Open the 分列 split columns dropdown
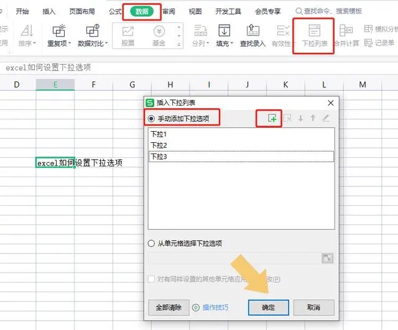This screenshot has width=398, height=330. [200, 35]
